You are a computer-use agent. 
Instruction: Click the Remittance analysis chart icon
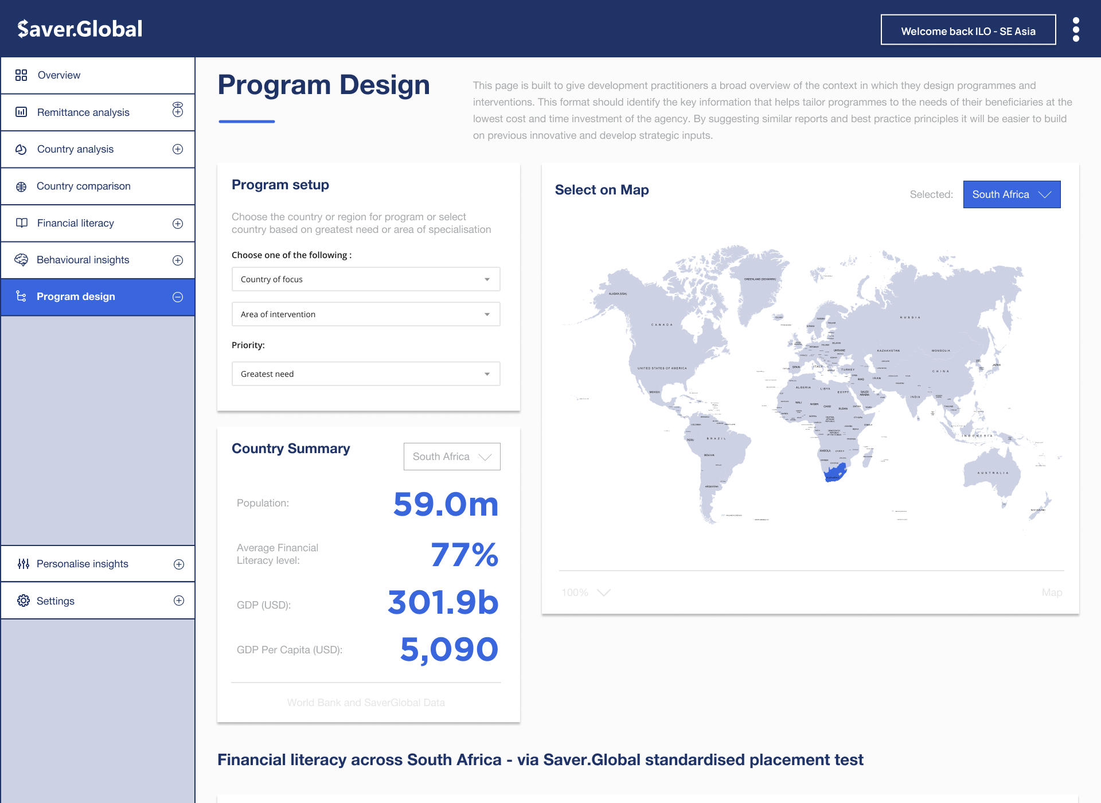(x=21, y=112)
